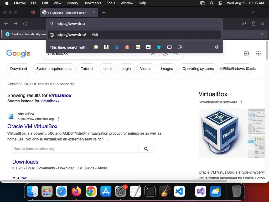Open Spotlight search in menu bar
The width and height of the screenshot is (269, 202).
212,3
